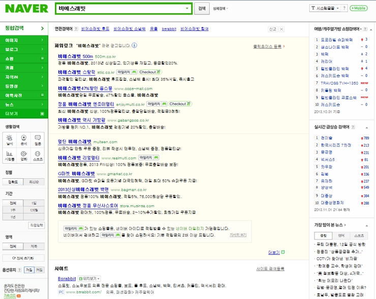Switch most-viewed news to 연예 tab
376x299 pixels.
[341, 236]
